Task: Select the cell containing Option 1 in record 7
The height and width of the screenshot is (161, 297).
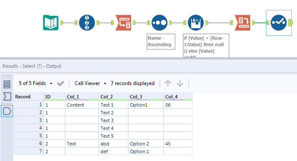Action: tap(146, 152)
